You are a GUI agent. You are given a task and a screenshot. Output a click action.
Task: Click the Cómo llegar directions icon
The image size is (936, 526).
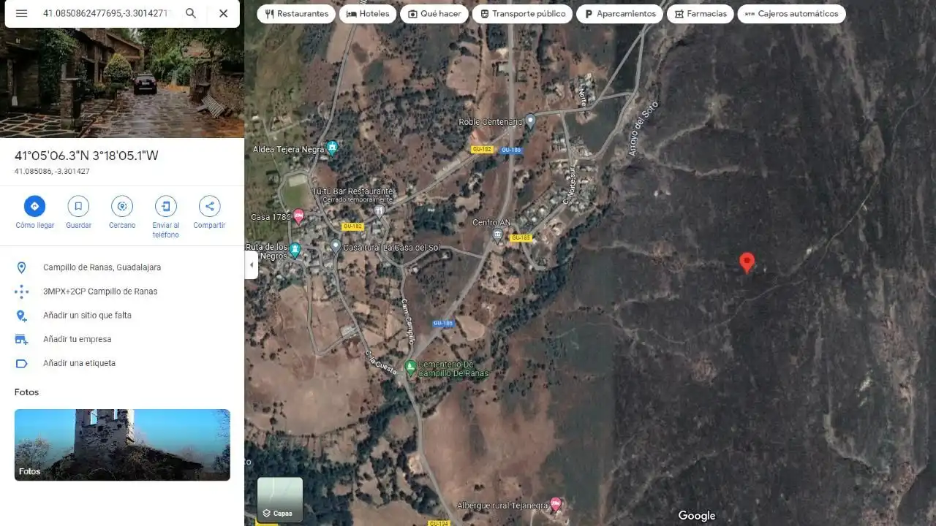click(34, 206)
